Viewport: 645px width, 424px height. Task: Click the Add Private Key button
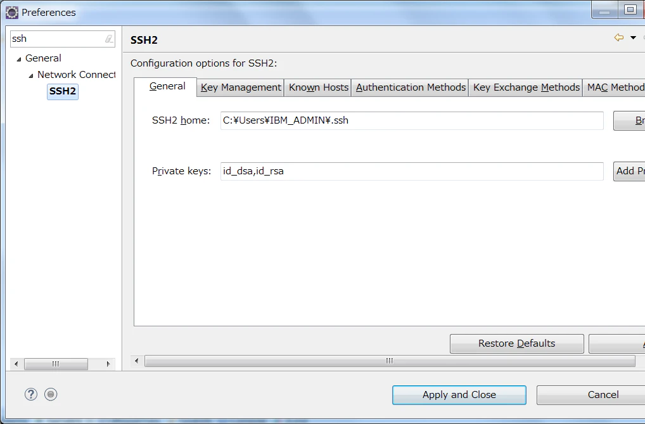coord(629,171)
